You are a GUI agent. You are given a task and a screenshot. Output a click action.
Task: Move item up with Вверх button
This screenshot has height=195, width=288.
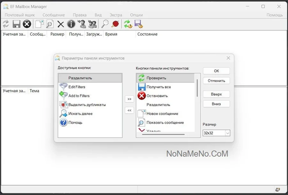pos(216,94)
